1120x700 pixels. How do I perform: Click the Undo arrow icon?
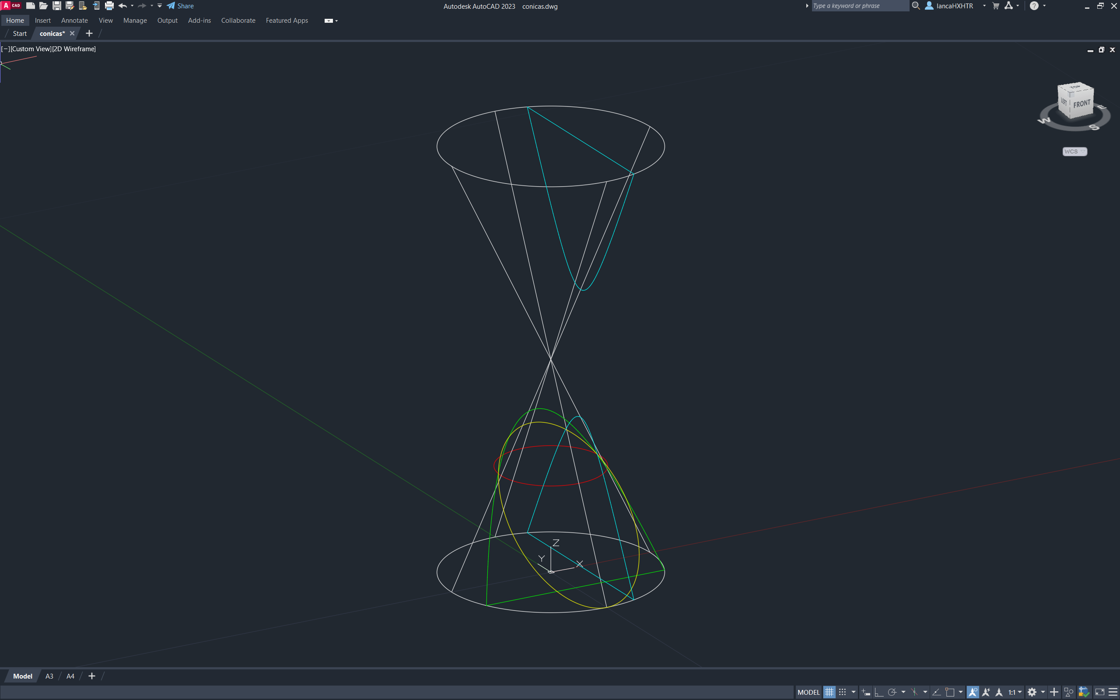pos(122,6)
